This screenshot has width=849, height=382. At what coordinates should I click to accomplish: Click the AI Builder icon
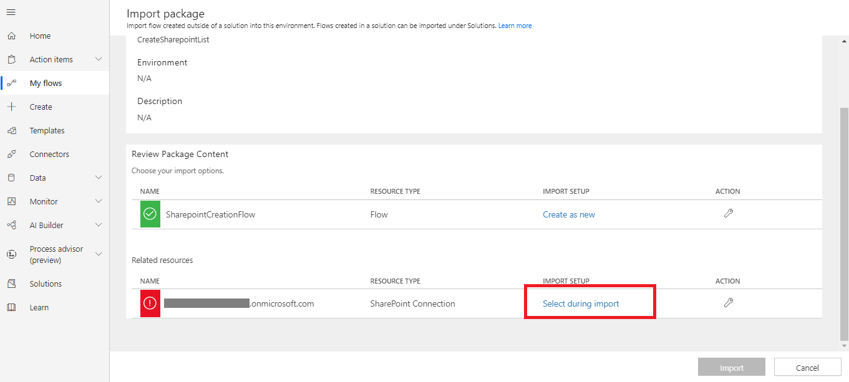pos(11,226)
